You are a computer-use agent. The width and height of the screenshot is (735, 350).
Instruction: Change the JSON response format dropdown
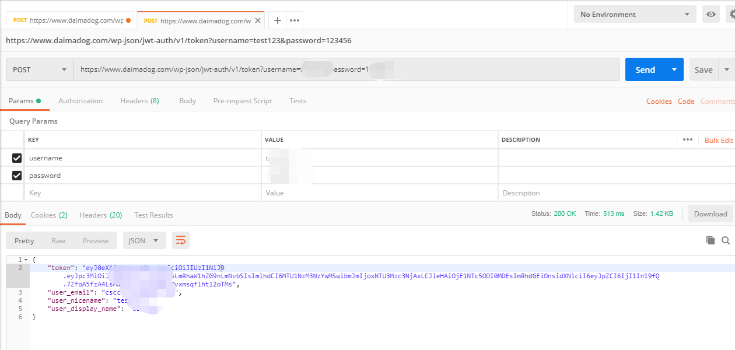tap(145, 240)
